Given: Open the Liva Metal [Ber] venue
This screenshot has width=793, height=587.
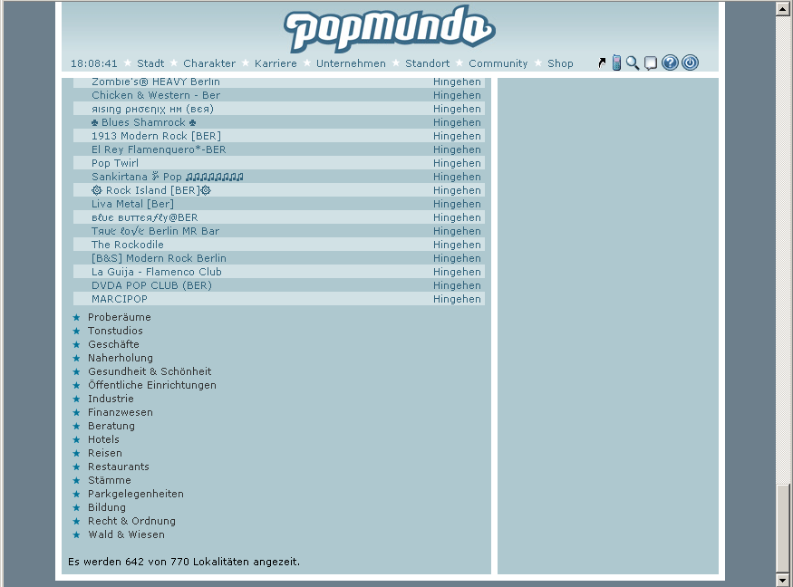Looking at the screenshot, I should 132,204.
